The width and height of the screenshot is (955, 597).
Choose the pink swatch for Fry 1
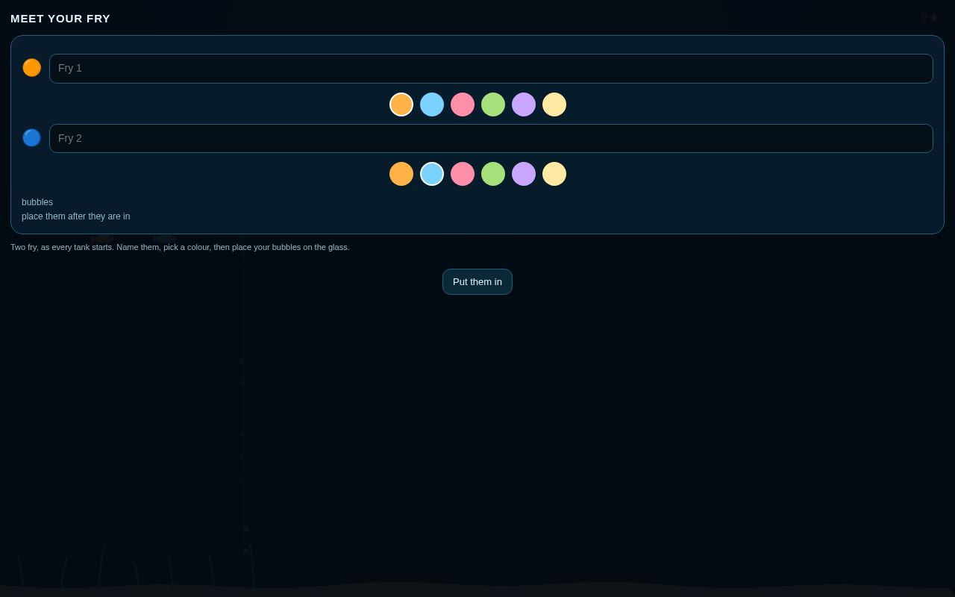coord(463,104)
